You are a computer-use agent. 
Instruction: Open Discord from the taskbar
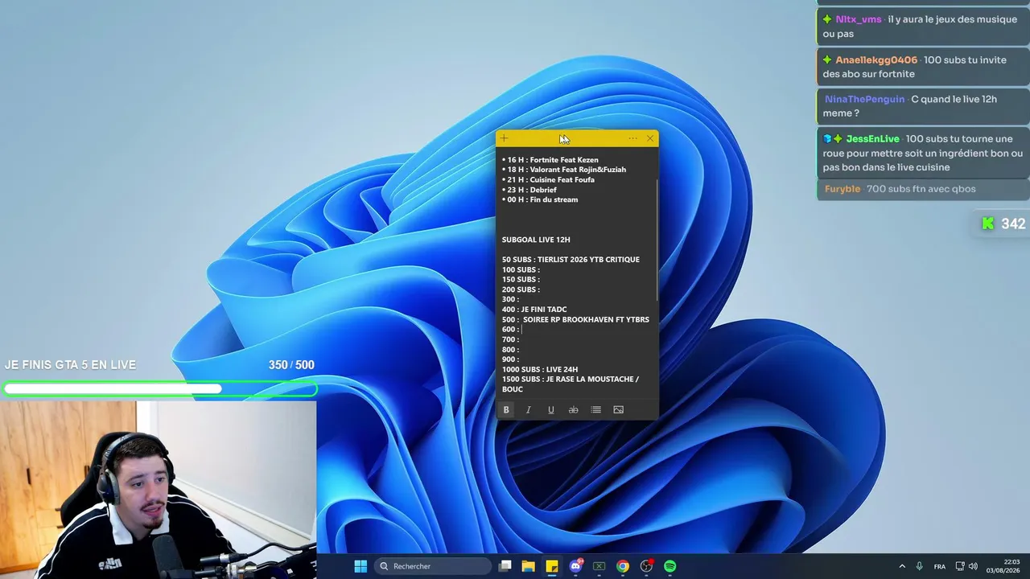tap(576, 566)
